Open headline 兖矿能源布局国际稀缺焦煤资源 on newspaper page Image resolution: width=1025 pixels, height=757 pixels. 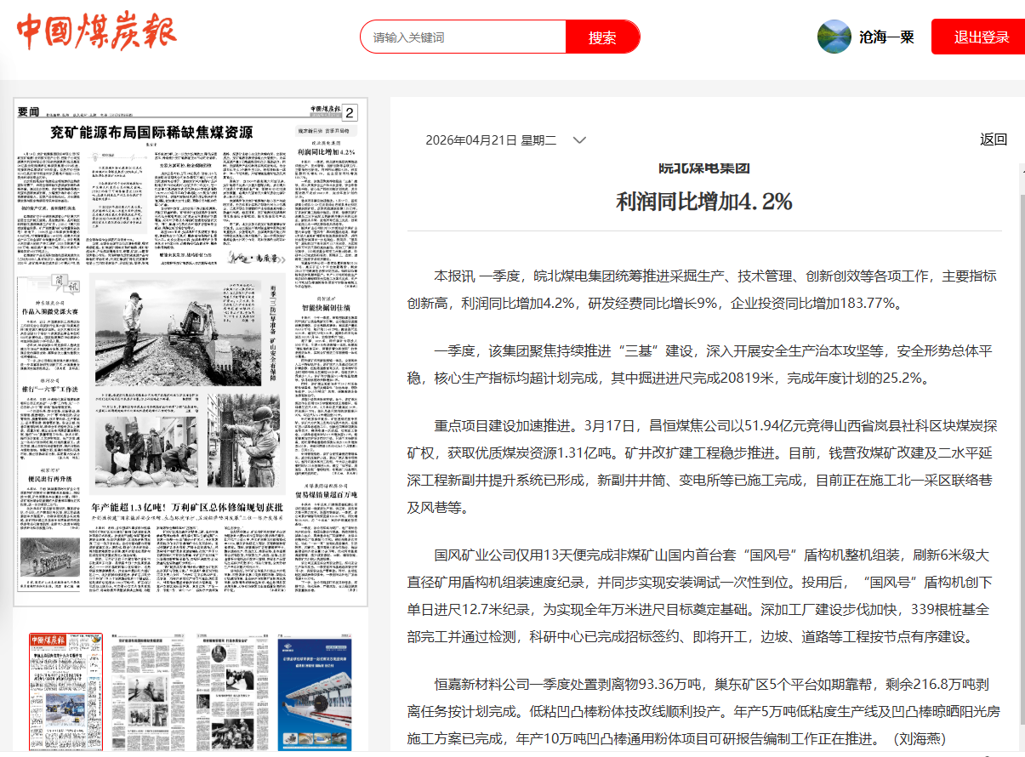pos(151,132)
